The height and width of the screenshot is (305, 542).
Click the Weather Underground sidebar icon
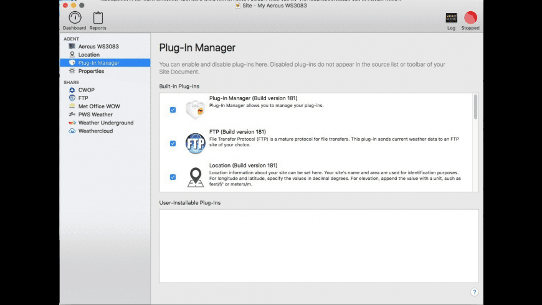(x=72, y=123)
